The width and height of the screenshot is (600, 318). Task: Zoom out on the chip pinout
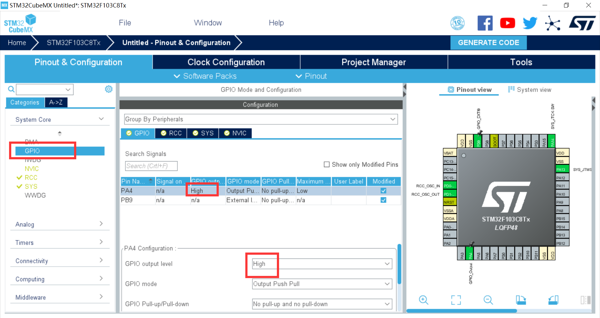coord(488,300)
